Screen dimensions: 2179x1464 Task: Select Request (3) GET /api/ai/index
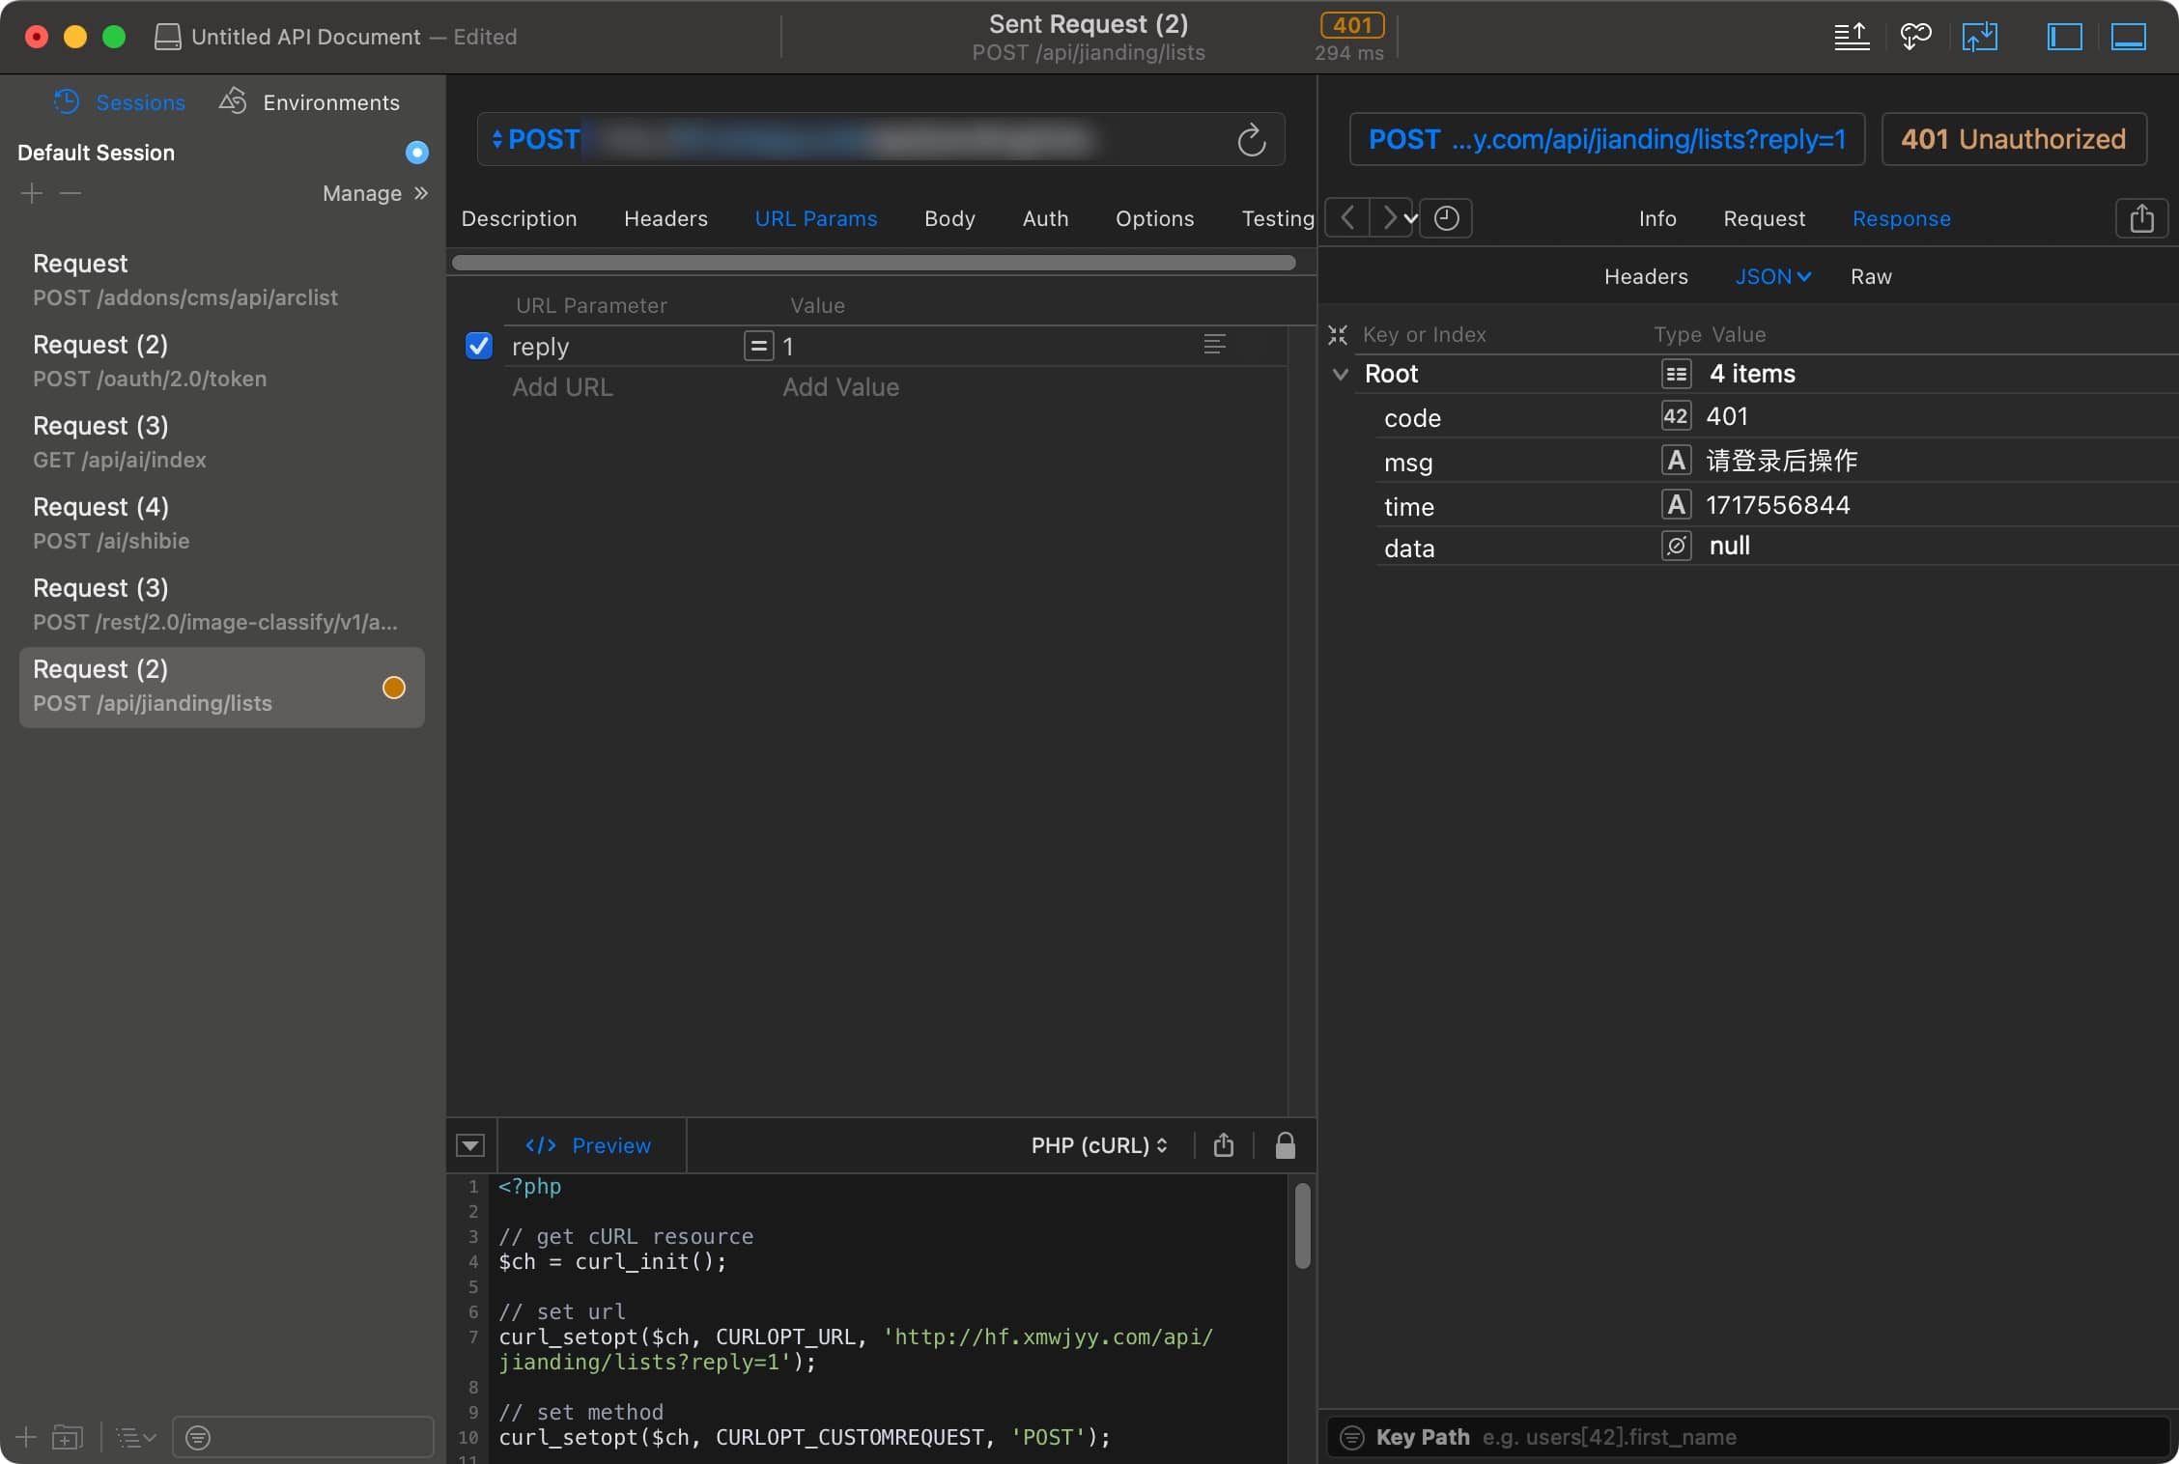(x=222, y=442)
